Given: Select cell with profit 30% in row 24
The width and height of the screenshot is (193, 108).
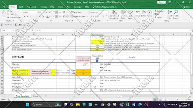Looking at the screenshot, I should pyautogui.click(x=97, y=50).
